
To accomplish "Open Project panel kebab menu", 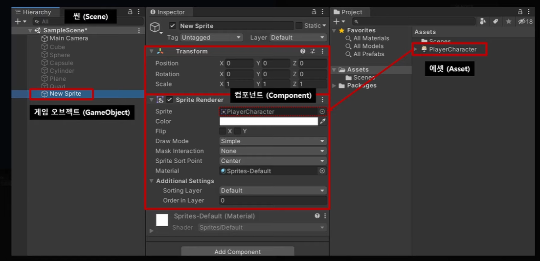I will [x=529, y=12].
